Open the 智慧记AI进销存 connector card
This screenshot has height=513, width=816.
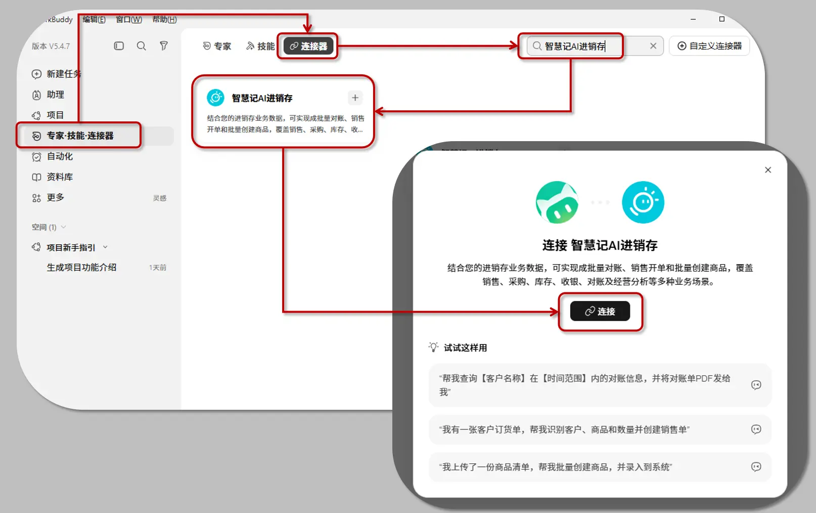click(x=284, y=112)
